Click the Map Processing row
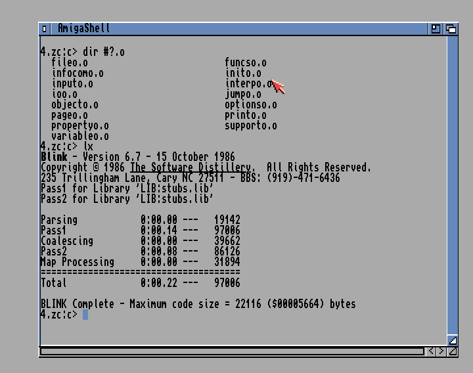473x373 pixels. (x=140, y=262)
